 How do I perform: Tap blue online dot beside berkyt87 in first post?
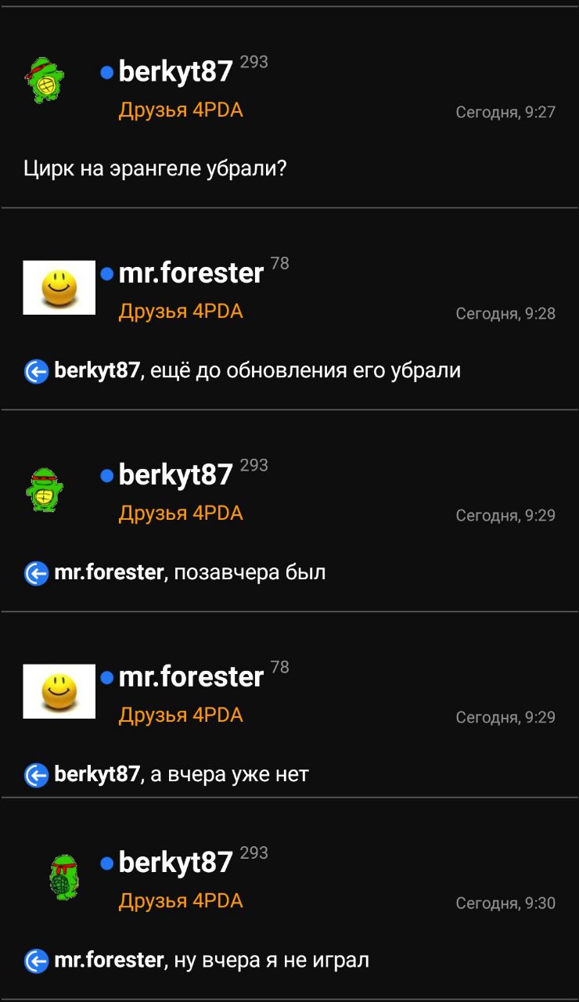coord(107,73)
